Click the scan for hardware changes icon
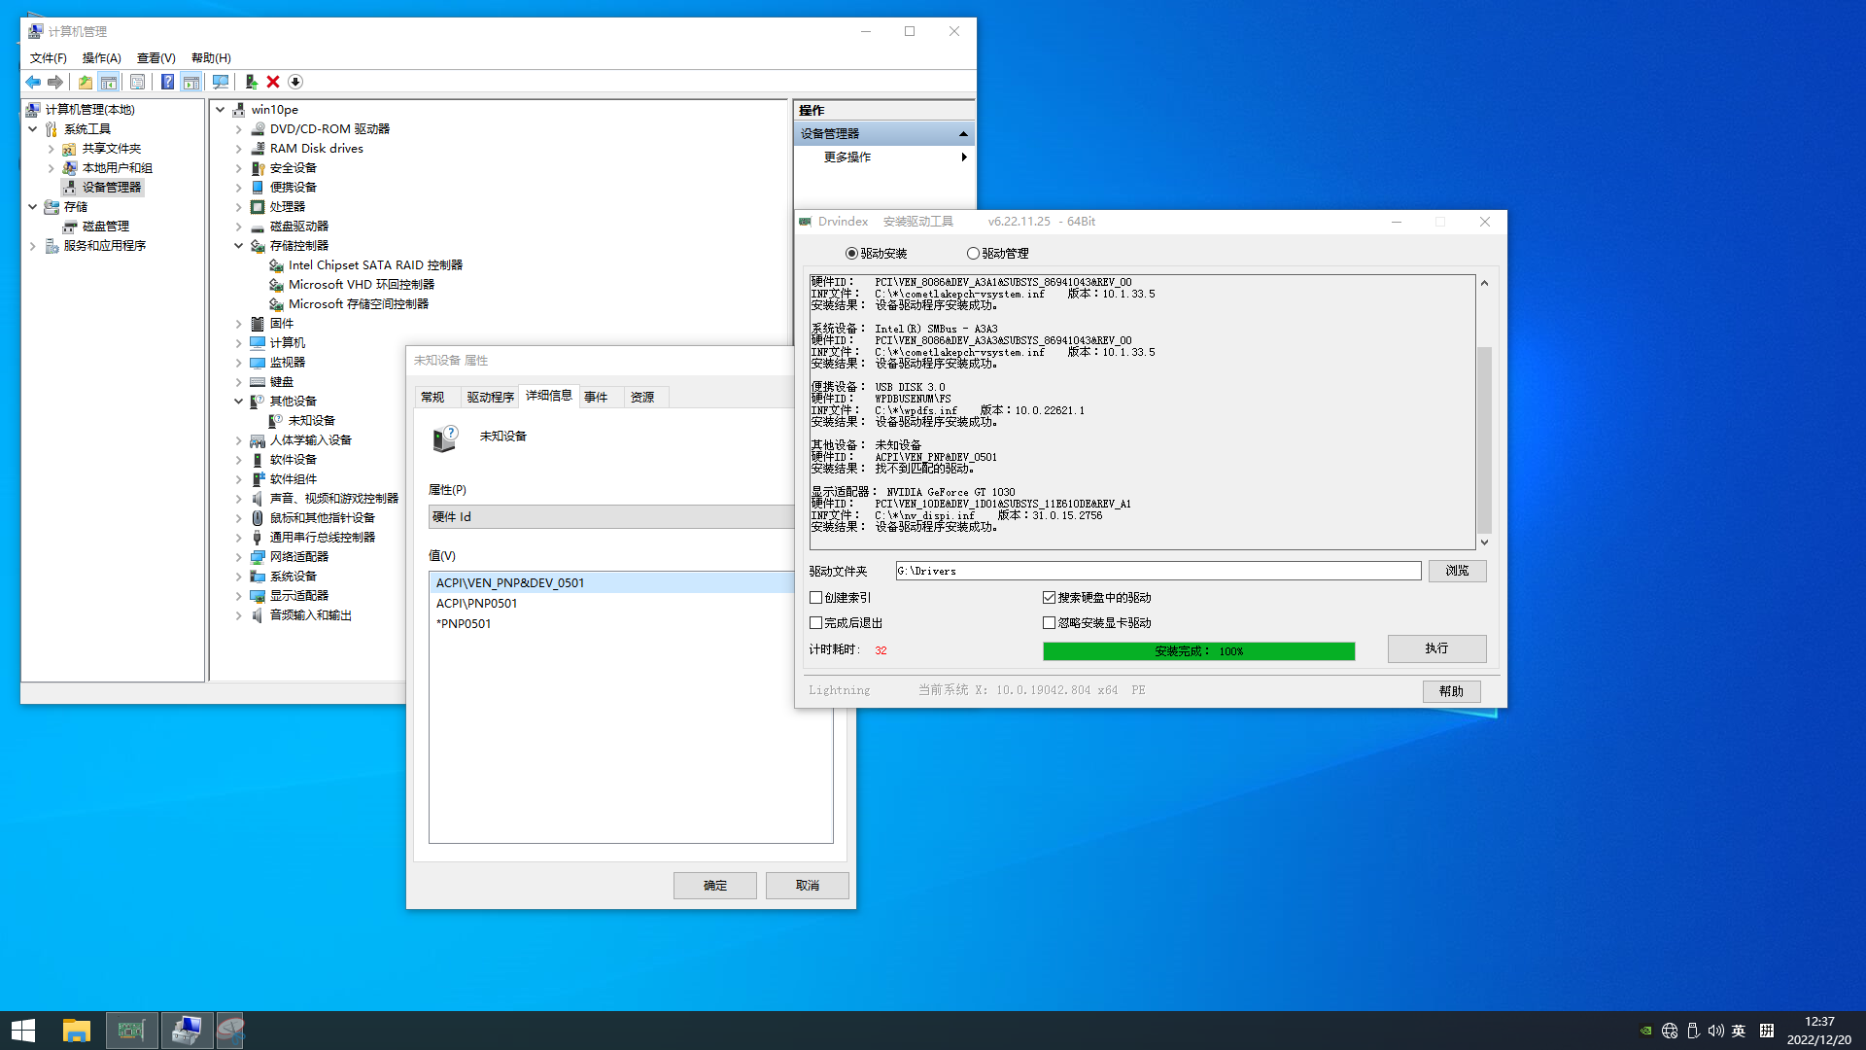The width and height of the screenshot is (1866, 1050). [x=221, y=83]
